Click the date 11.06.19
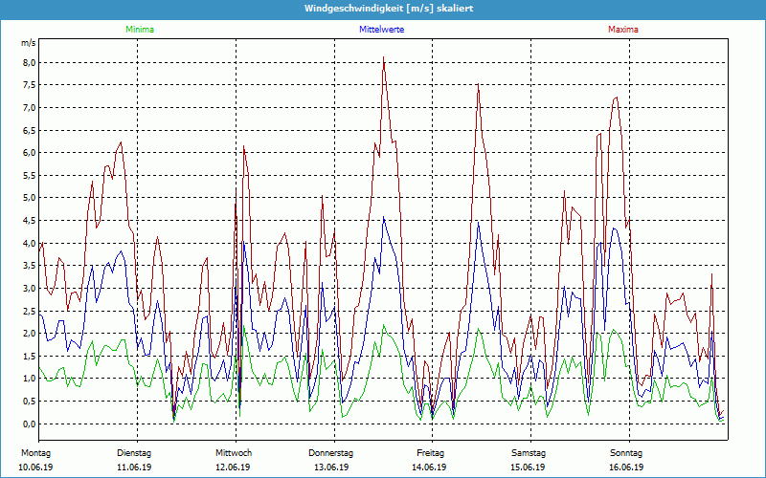This screenshot has width=766, height=478. pyautogui.click(x=134, y=467)
